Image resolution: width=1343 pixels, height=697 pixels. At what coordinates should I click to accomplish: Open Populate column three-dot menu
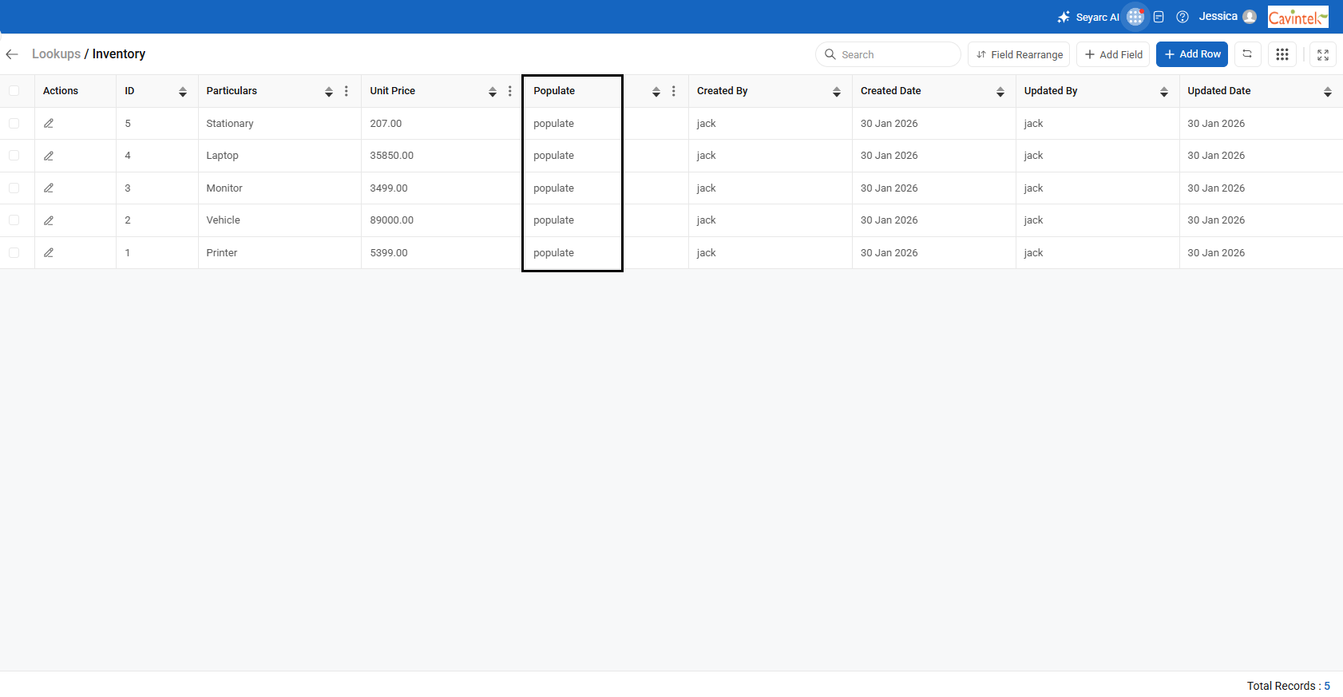(x=674, y=91)
